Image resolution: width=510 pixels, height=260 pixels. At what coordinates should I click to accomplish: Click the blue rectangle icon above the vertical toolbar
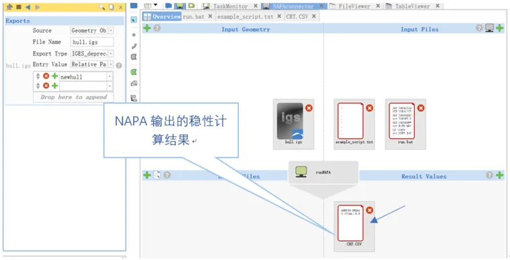point(134,5)
